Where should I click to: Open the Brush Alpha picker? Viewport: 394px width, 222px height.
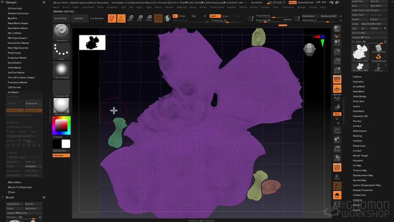click(x=61, y=70)
